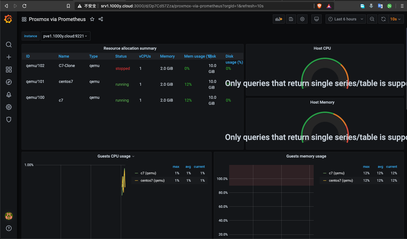
Task: Open the instance pve1.1000y.cloud:9221 dropdown
Action: [66, 36]
